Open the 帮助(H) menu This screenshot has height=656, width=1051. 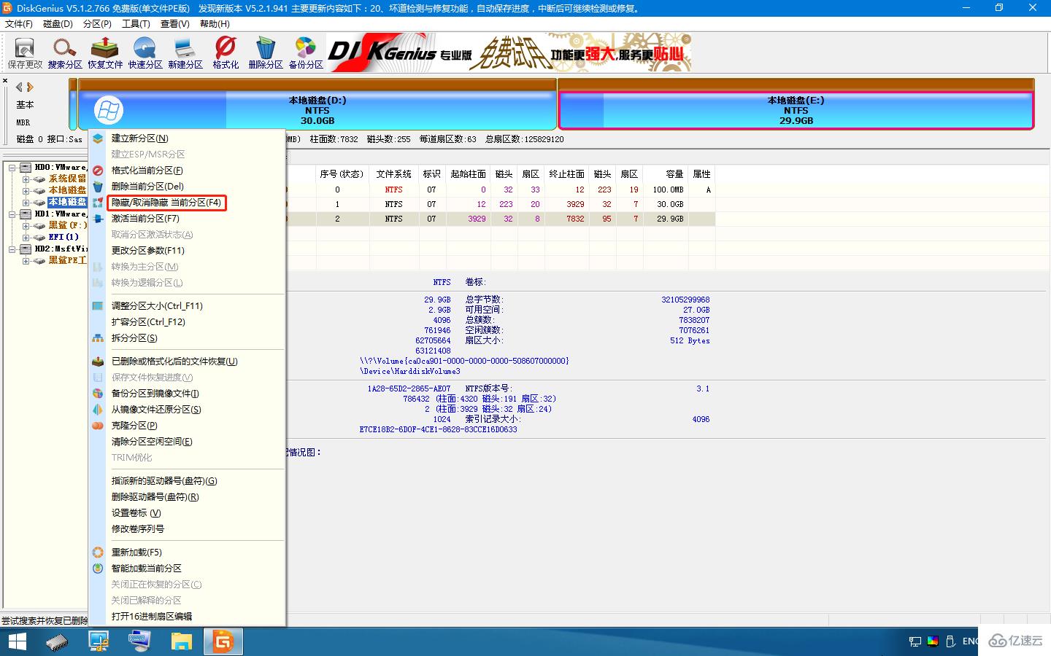pyautogui.click(x=215, y=24)
